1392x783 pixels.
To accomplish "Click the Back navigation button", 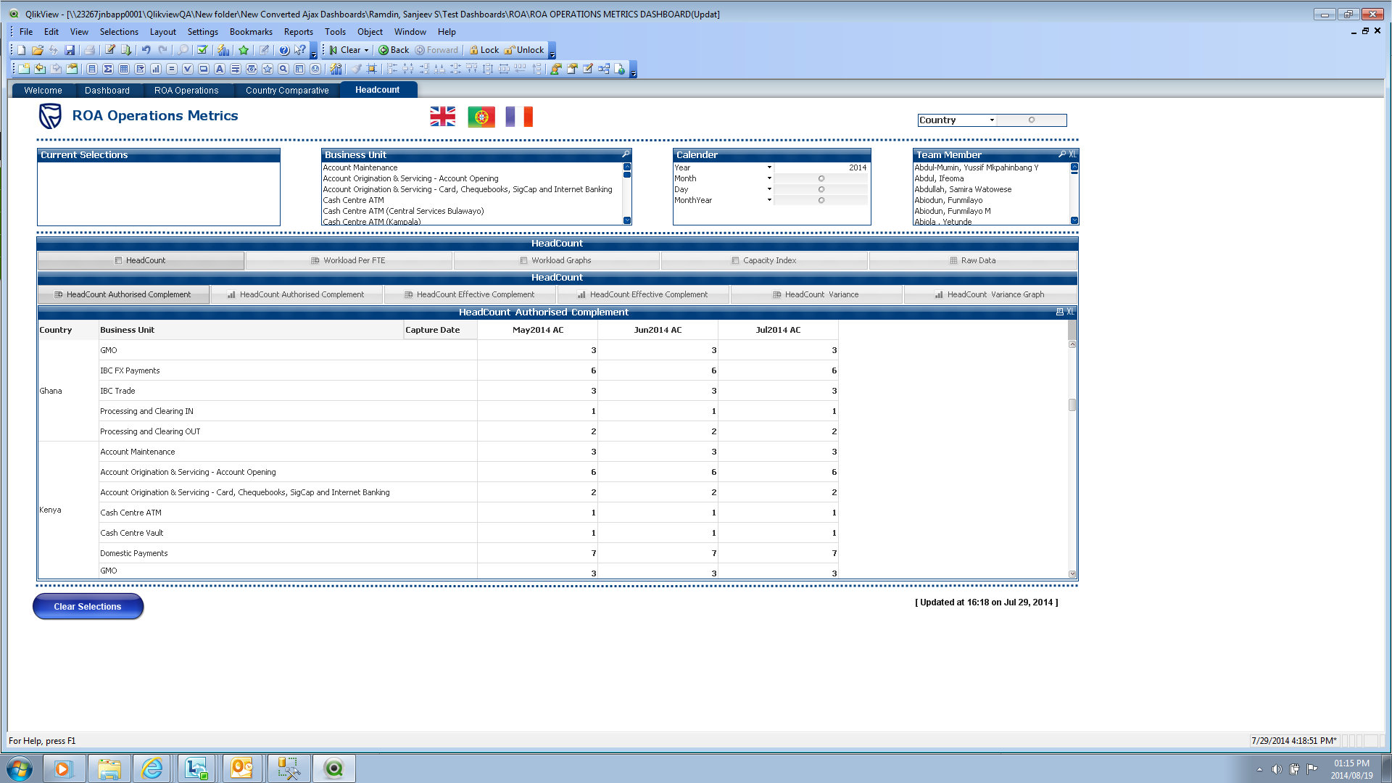I will point(394,50).
